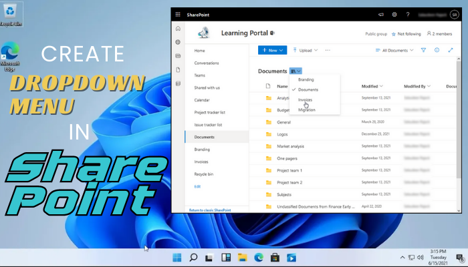Open the help question mark icon

pos(408,14)
